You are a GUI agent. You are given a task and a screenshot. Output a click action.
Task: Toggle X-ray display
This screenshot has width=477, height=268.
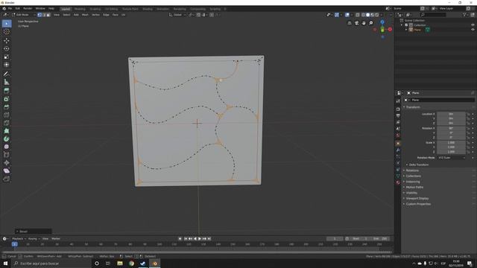point(358,15)
